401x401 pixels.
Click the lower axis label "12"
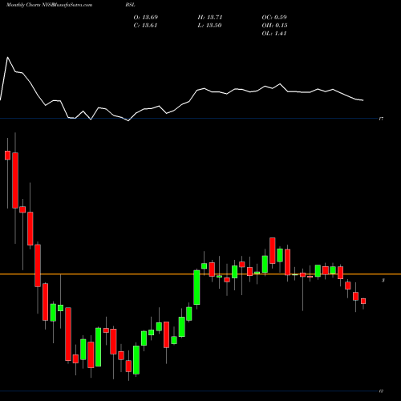[381, 391]
